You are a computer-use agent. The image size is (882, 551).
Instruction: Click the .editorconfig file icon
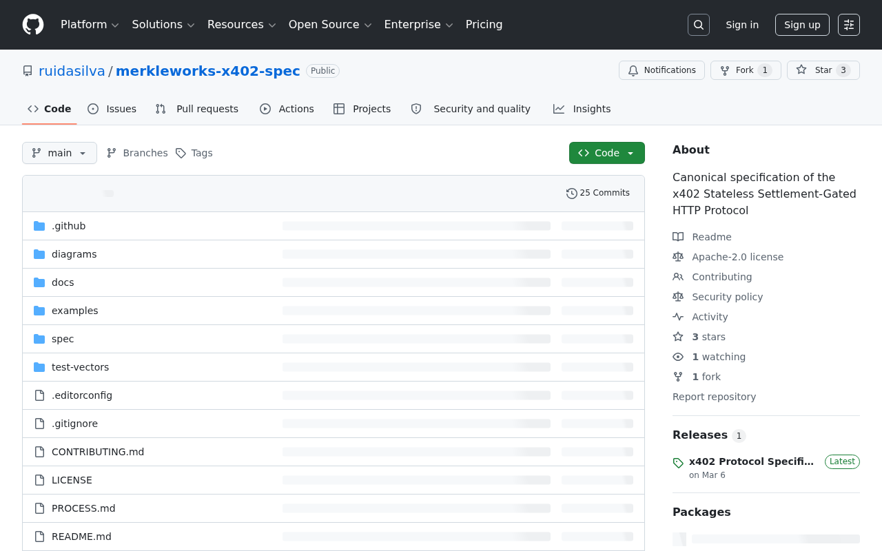[39, 395]
